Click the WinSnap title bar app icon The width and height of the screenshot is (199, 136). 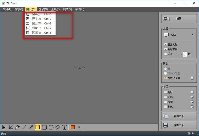(x=3, y=3)
